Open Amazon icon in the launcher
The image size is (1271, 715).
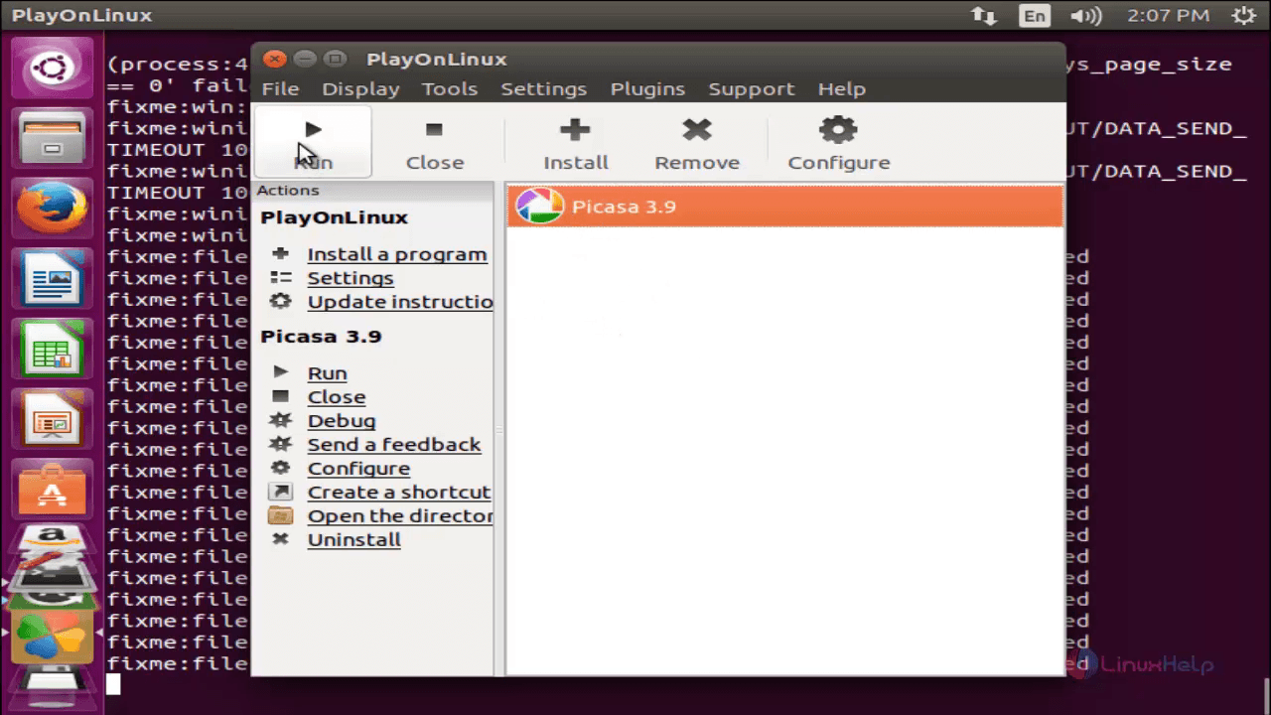(53, 540)
